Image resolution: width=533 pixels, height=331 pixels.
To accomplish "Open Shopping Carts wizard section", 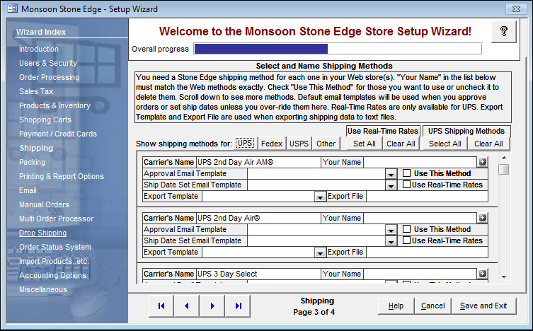I will (x=45, y=120).
